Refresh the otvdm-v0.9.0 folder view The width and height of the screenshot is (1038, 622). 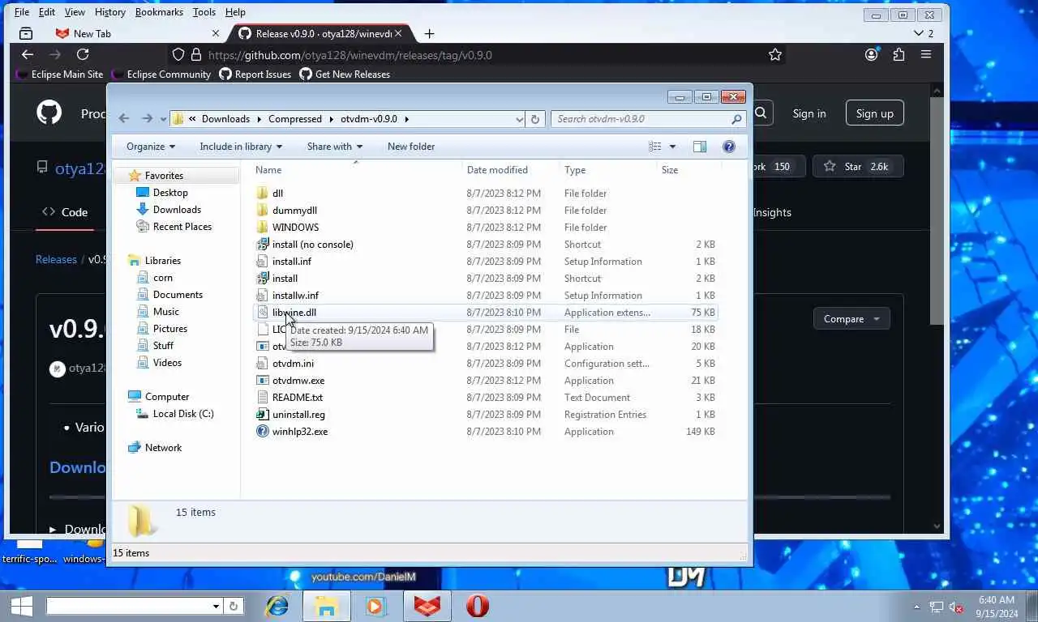534,119
